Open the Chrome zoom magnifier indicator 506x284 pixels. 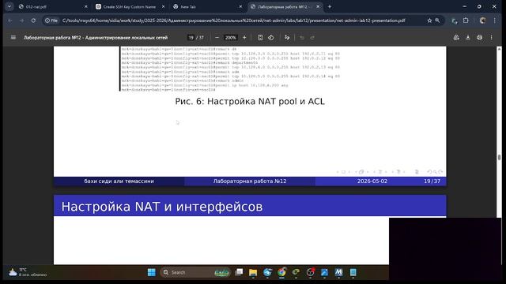pos(437,21)
